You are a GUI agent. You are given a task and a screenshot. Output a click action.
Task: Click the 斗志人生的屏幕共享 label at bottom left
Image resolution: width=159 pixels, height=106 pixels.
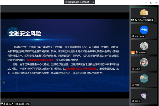18,104
